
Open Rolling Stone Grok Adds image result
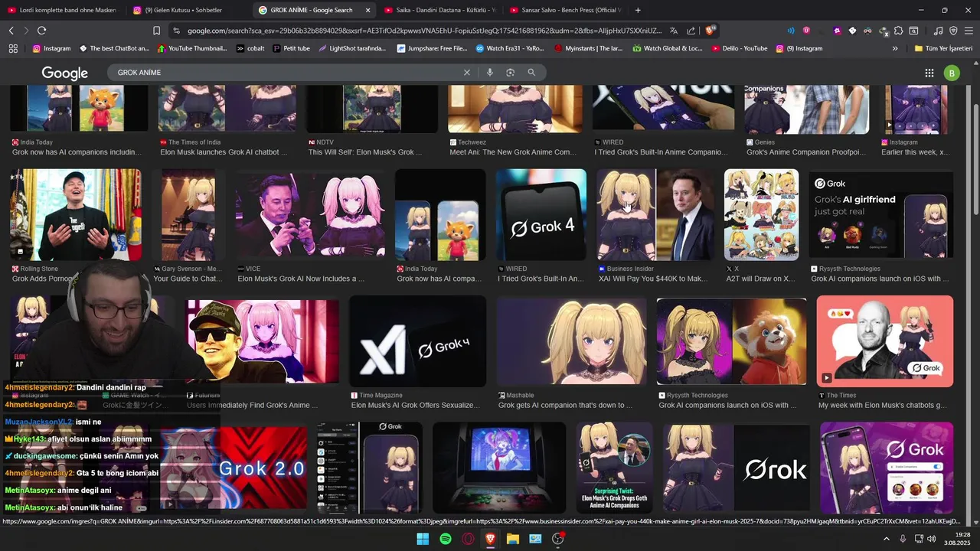76,215
